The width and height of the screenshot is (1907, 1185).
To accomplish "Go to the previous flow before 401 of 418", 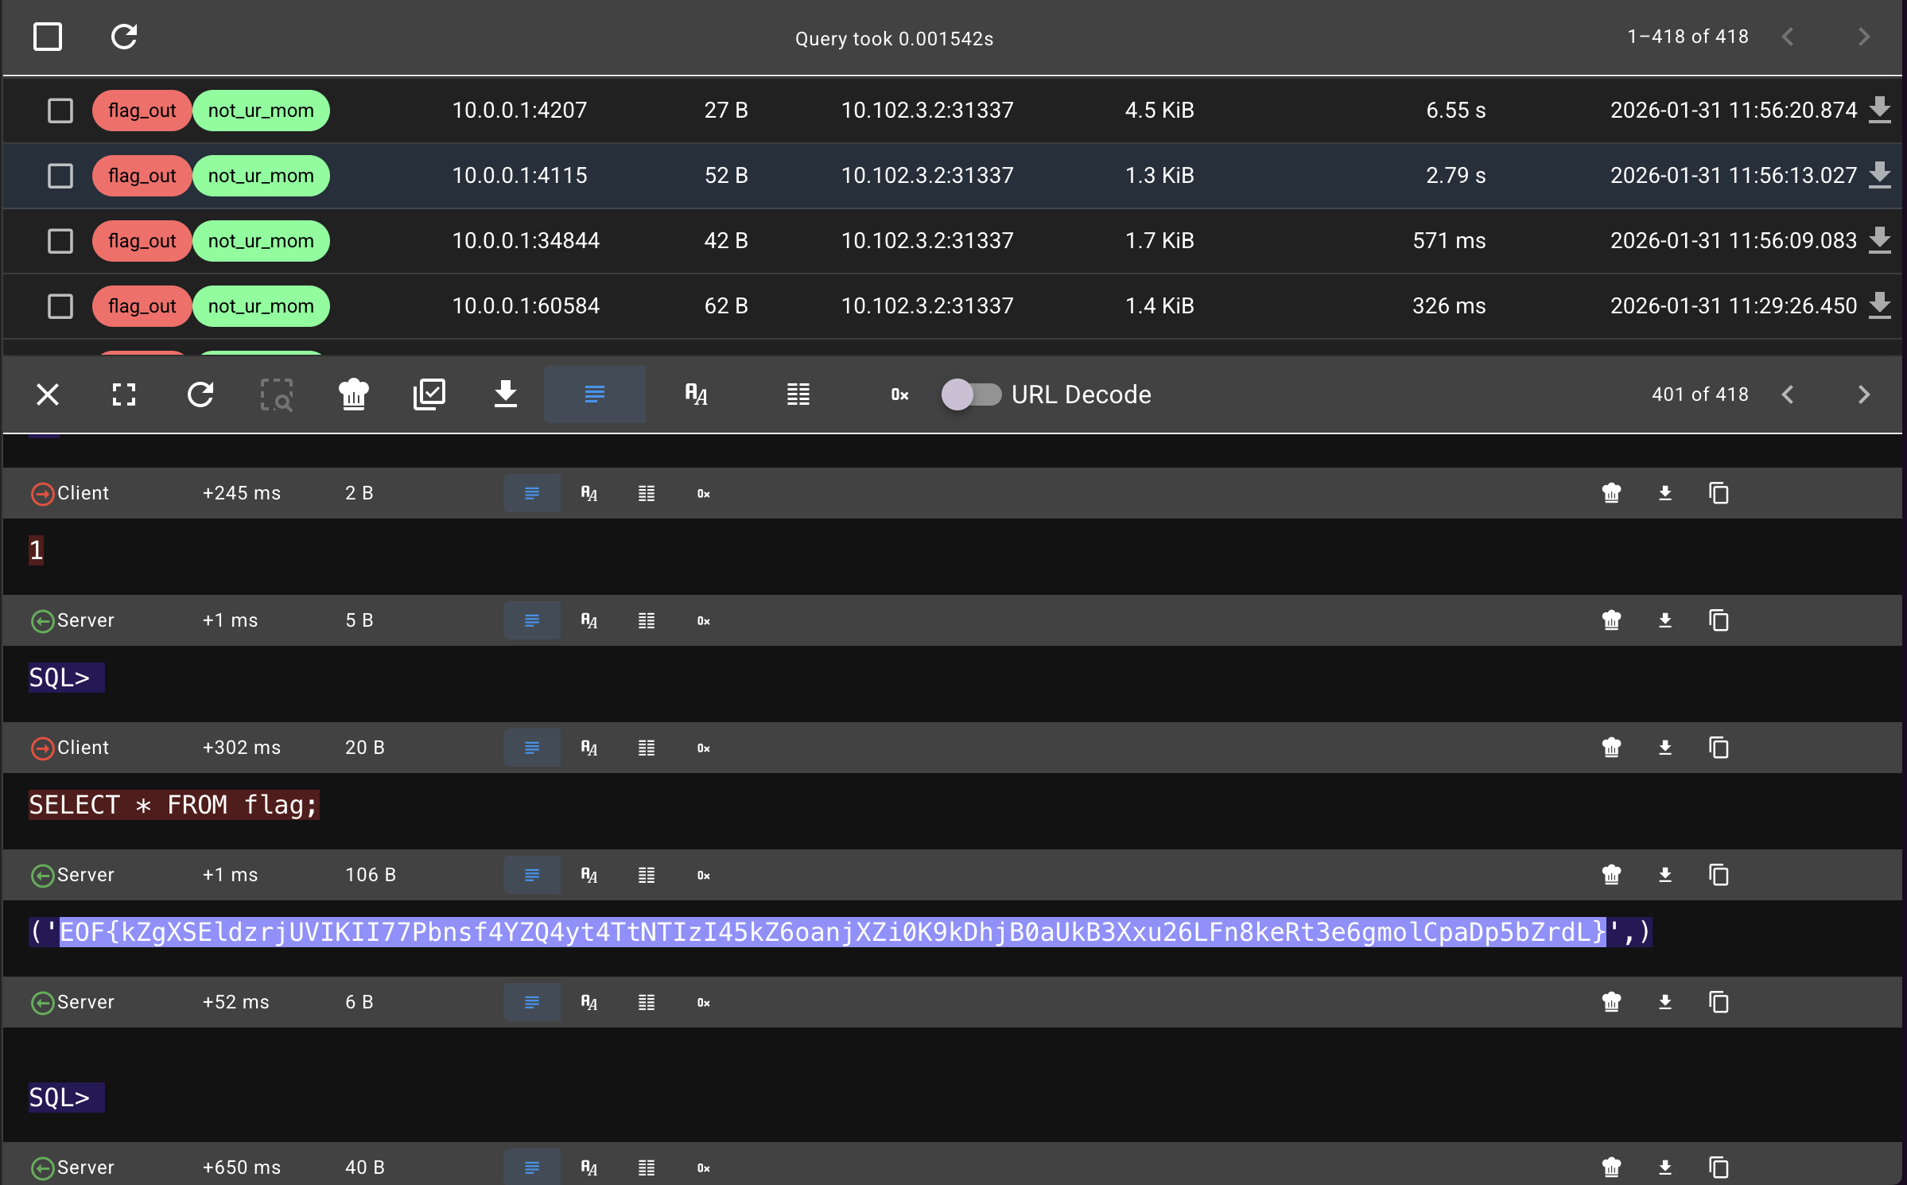I will click(x=1788, y=394).
